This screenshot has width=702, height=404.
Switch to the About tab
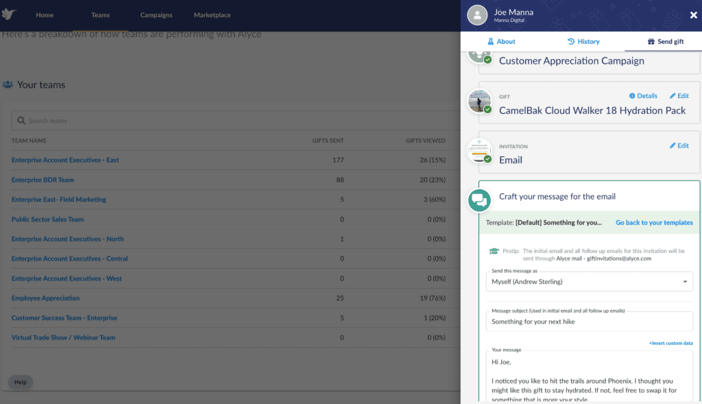501,42
